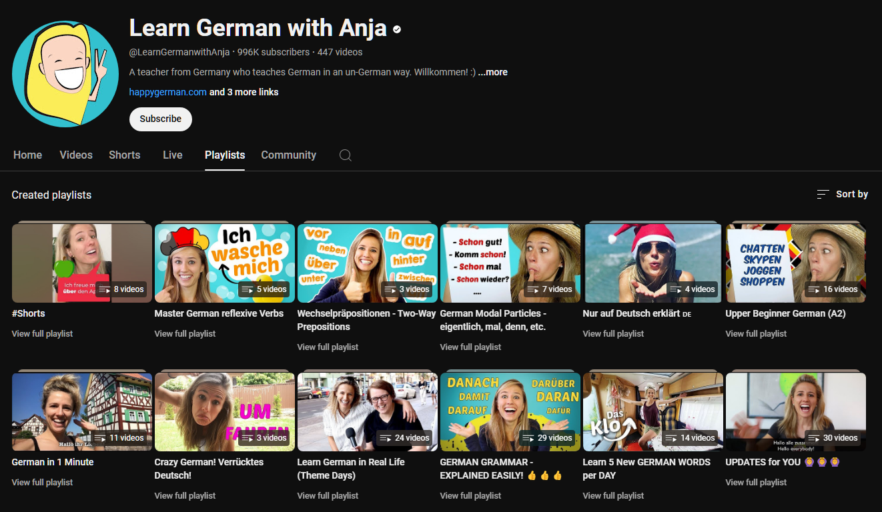Open German in 1 Minute thumbnail
This screenshot has height=512, width=882.
point(82,411)
